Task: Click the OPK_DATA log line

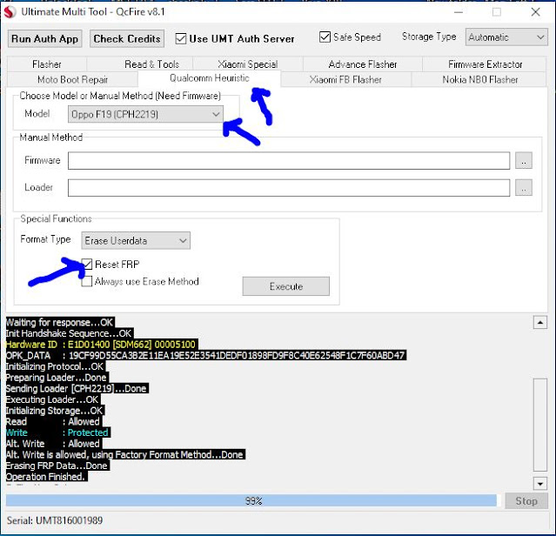Action: pos(205,356)
